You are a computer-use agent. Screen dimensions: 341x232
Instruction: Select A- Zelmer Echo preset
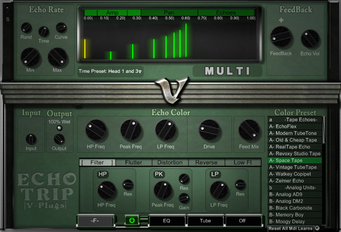point(294,181)
